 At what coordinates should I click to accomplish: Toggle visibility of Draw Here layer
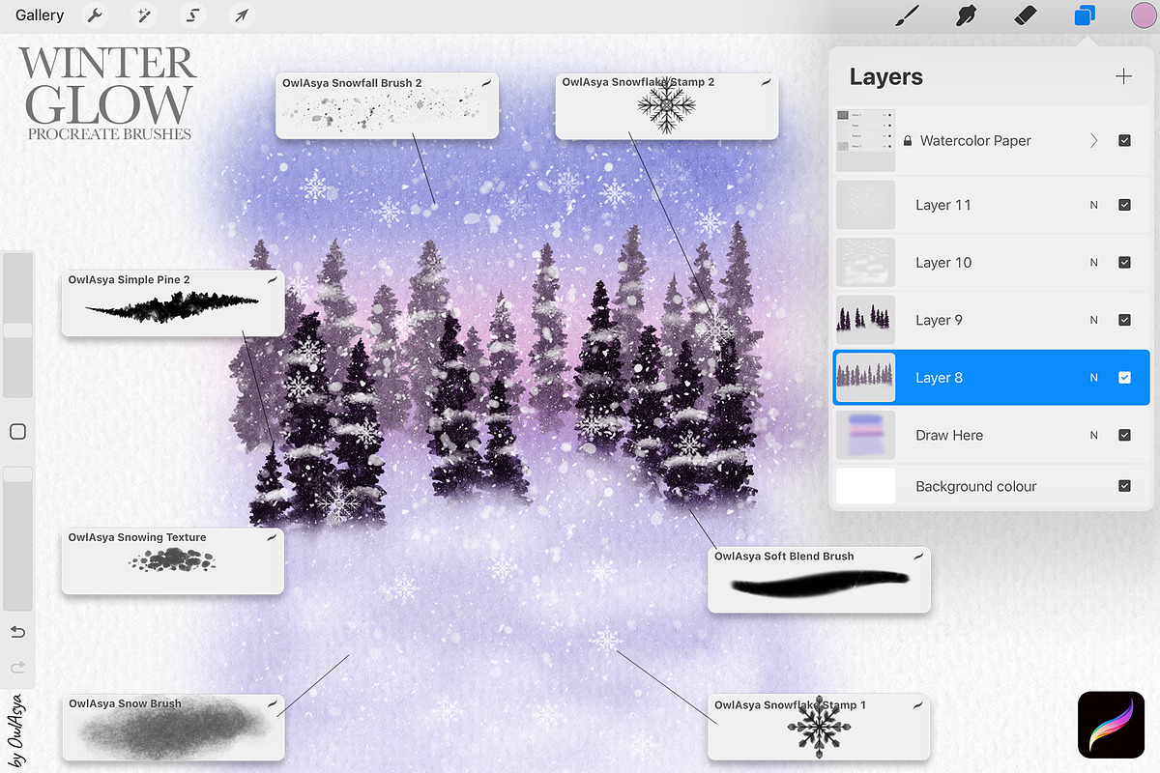pos(1124,435)
